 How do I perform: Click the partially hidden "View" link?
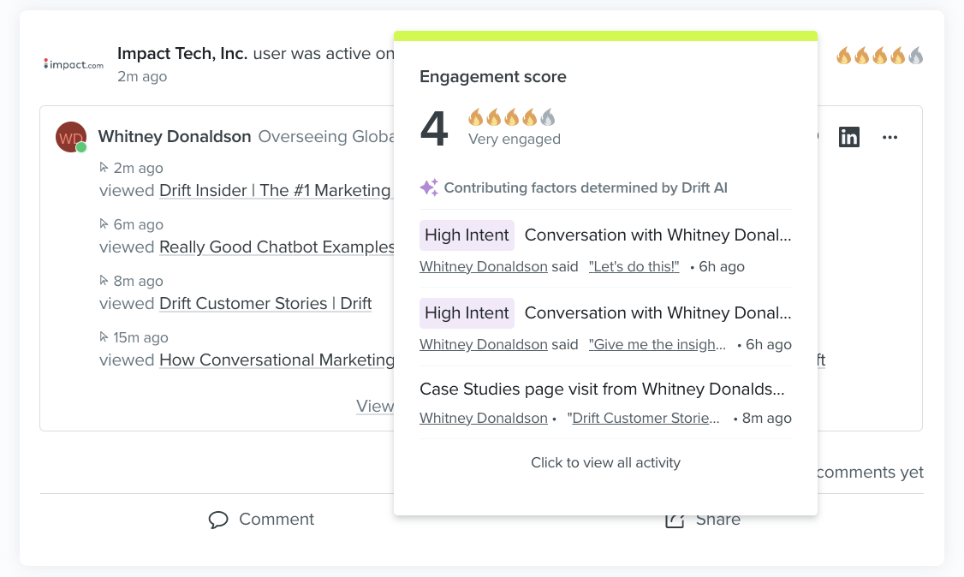point(375,406)
